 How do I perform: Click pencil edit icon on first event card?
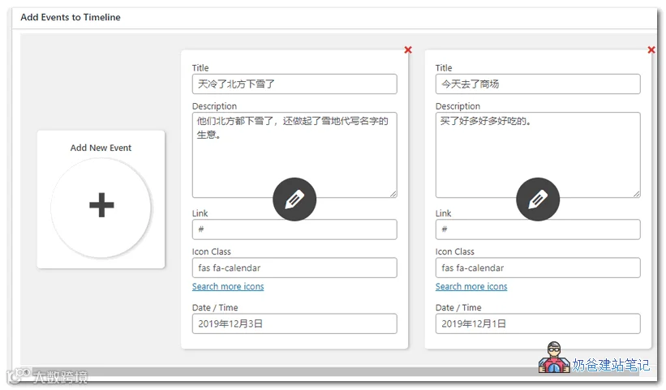(x=294, y=199)
